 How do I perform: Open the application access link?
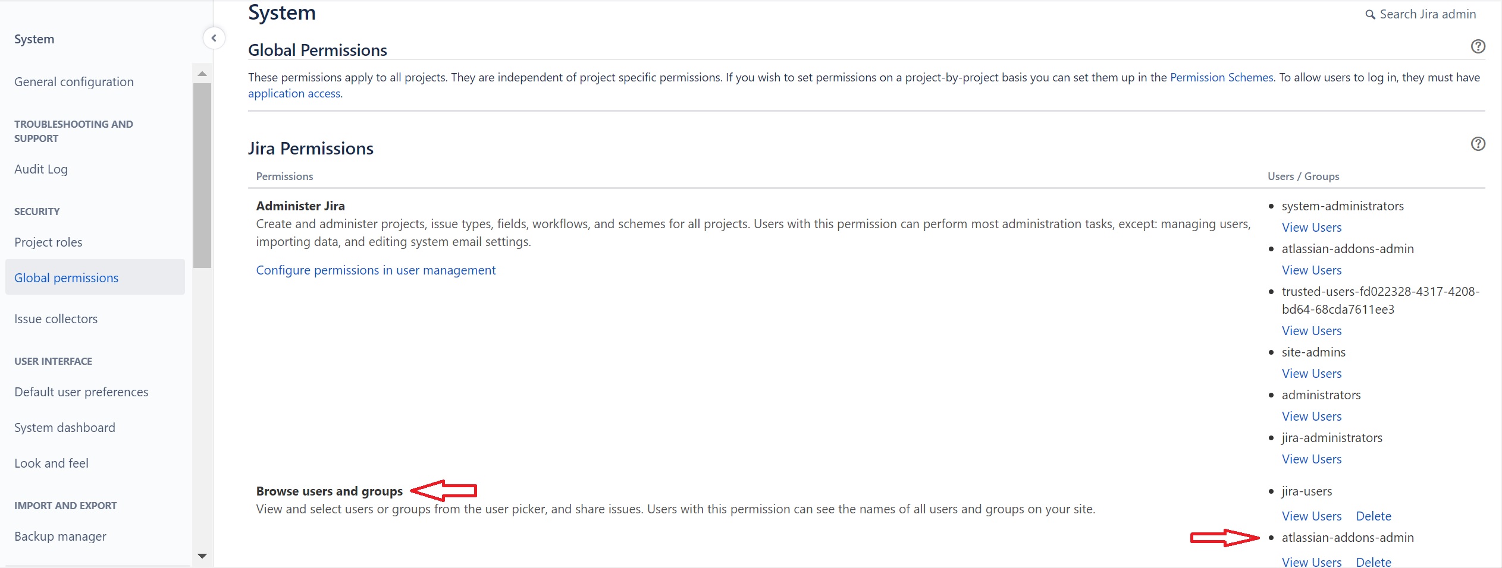[294, 93]
